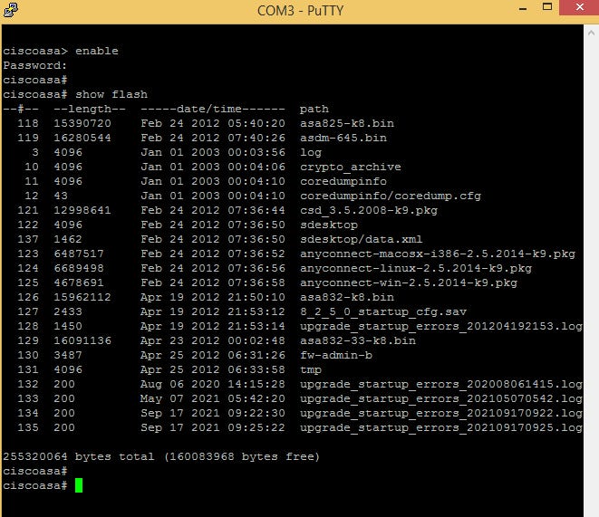
Task: Minimize the COM3 PuTTY window
Action: 523,8
